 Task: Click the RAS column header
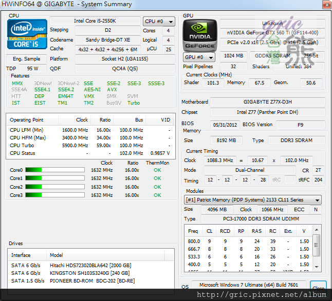coord(256,231)
